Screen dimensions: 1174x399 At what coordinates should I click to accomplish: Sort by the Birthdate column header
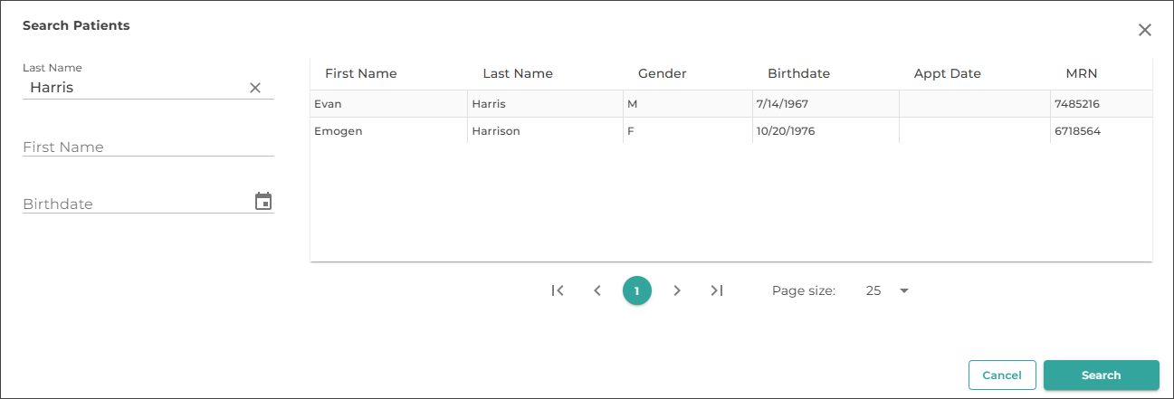pyautogui.click(x=798, y=73)
